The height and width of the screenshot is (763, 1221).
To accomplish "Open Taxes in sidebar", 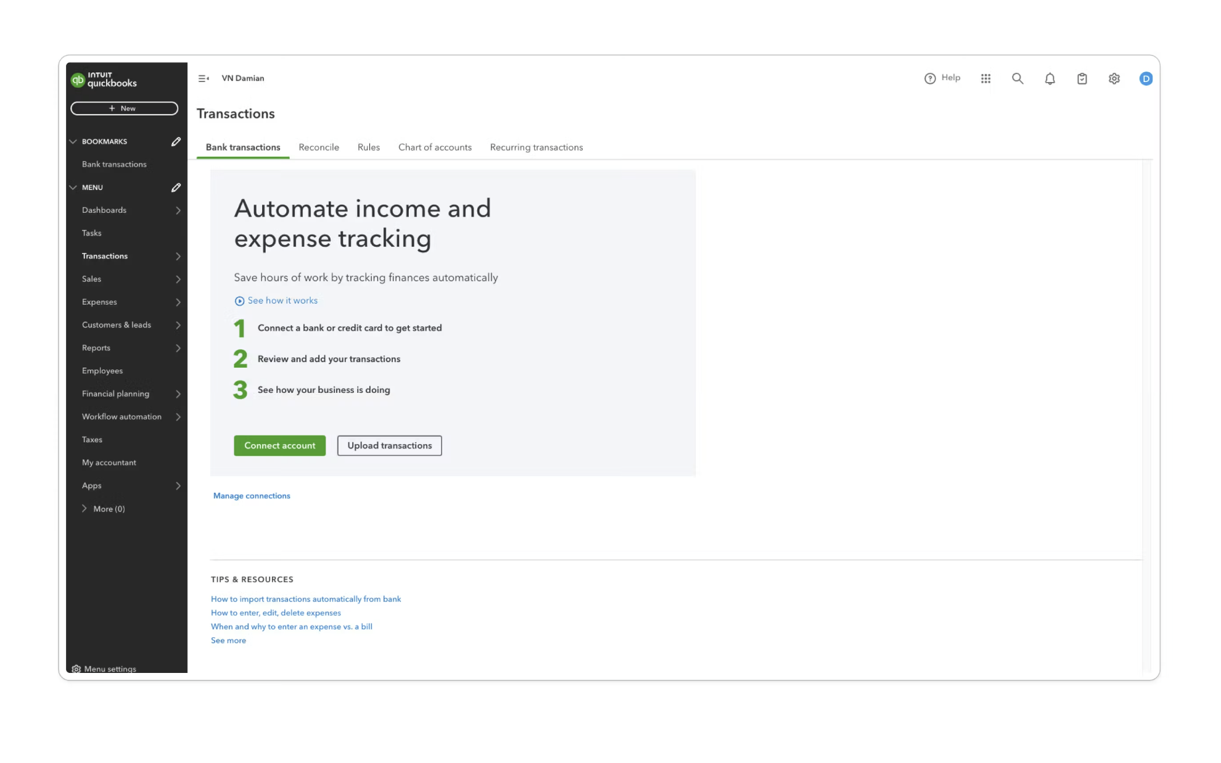I will tap(92, 440).
